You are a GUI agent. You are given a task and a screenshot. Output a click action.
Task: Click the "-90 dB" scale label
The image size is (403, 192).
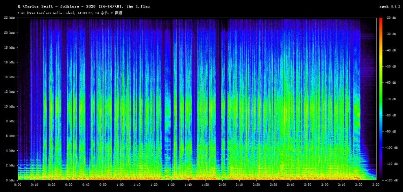click(x=391, y=131)
